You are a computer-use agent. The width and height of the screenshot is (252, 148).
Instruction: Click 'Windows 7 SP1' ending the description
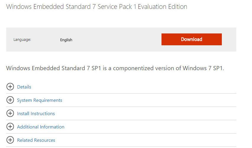click(x=203, y=68)
